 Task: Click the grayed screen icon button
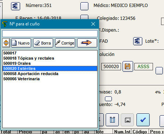click(127, 120)
